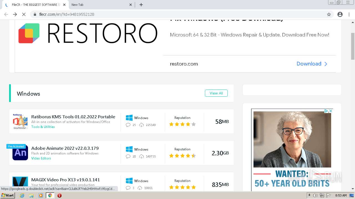Click red Opera-like taskbar icon
Screen dimensions: 355x199
coord(59,195)
